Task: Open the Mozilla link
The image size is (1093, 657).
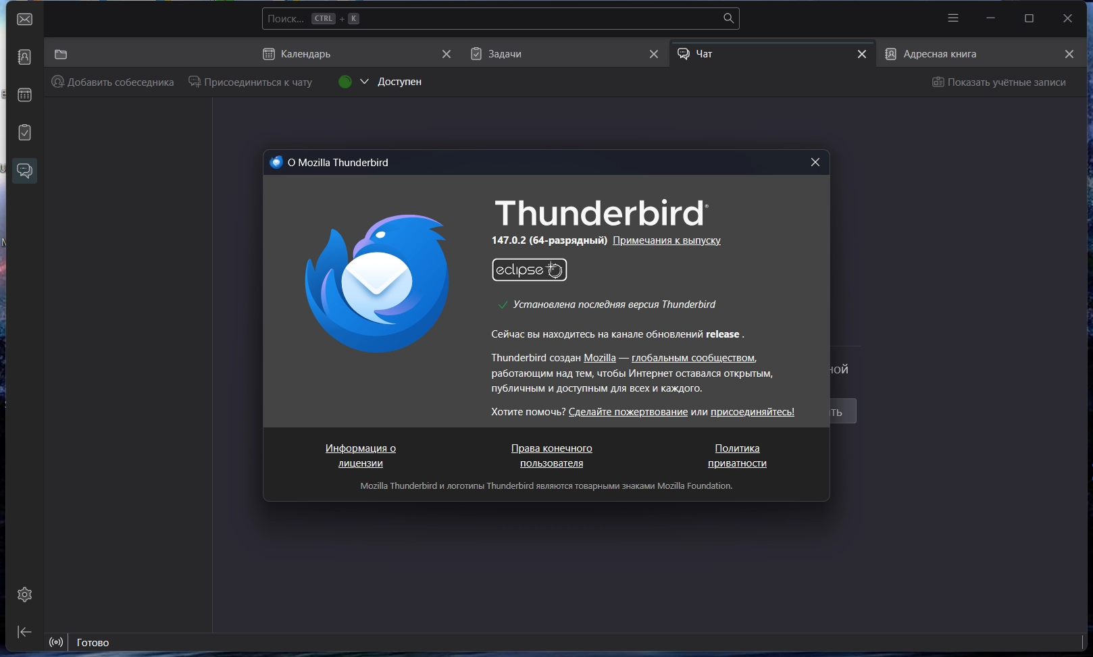Action: click(600, 358)
